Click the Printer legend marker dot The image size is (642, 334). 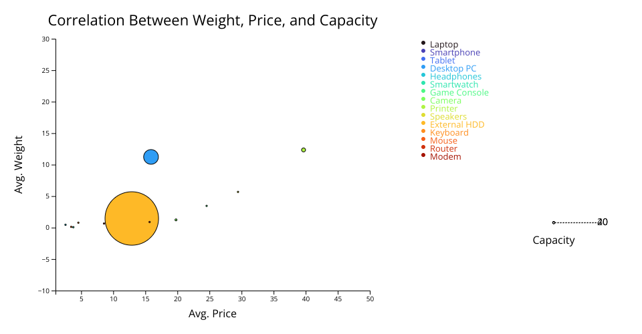[x=423, y=107]
